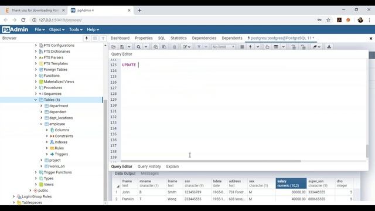Open the Save options dropdown arrow
375x211 pixels.
pyautogui.click(x=129, y=47)
